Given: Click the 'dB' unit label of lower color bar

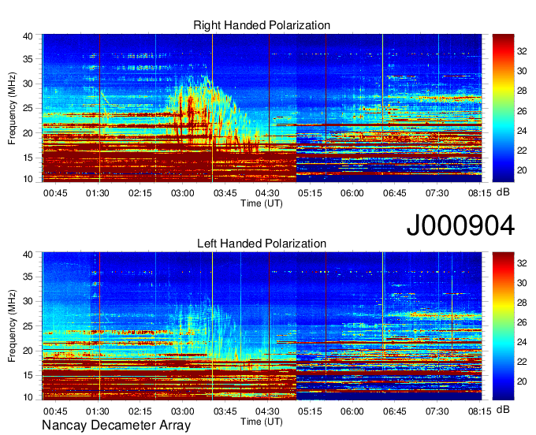Looking at the screenshot, I should coord(503,409).
